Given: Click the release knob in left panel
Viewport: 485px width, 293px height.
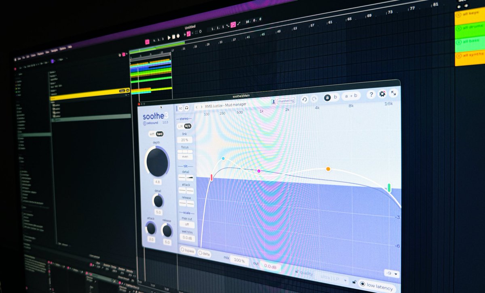Looking at the screenshot, I should 167,230.
